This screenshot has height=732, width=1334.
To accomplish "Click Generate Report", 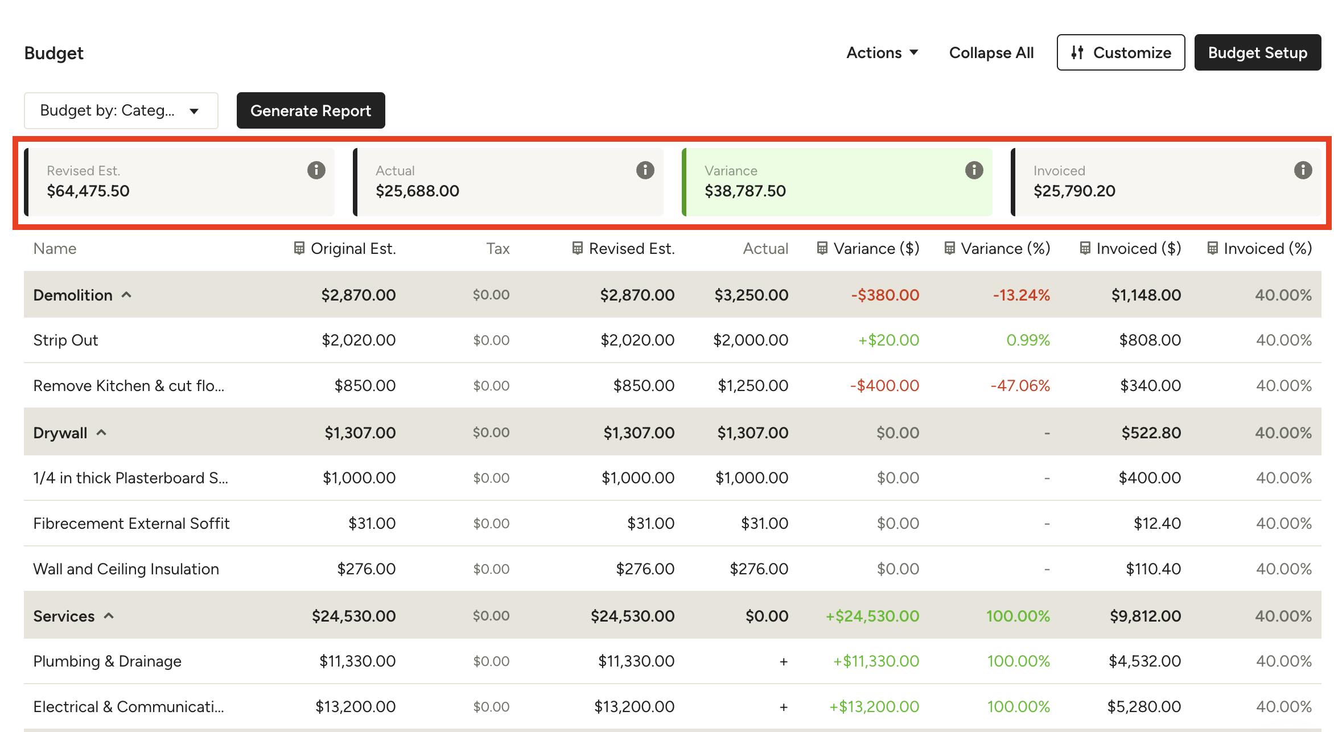I will (x=311, y=110).
